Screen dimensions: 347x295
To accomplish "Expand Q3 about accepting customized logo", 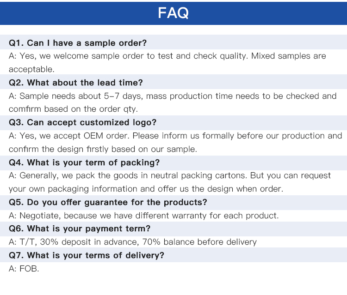I will (x=82, y=122).
